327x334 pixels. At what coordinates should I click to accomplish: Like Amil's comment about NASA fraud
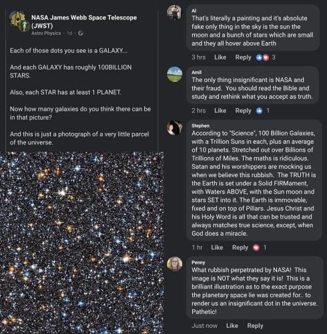point(220,111)
